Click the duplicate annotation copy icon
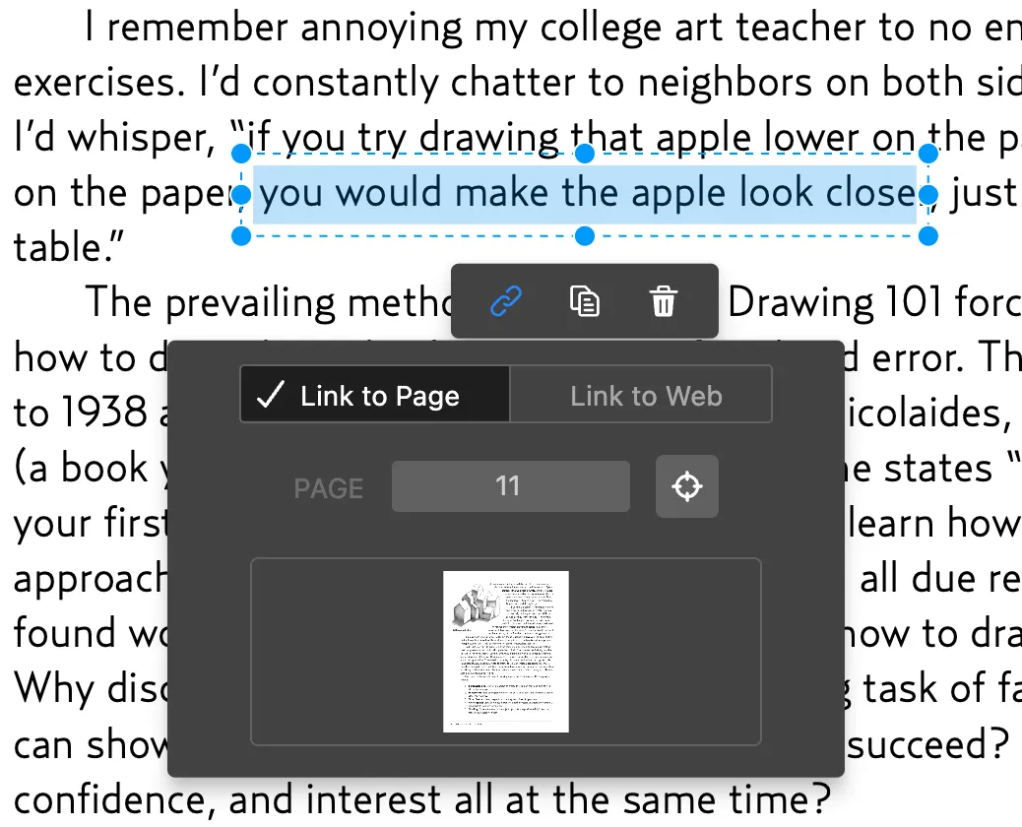The width and height of the screenshot is (1022, 827). click(x=585, y=301)
